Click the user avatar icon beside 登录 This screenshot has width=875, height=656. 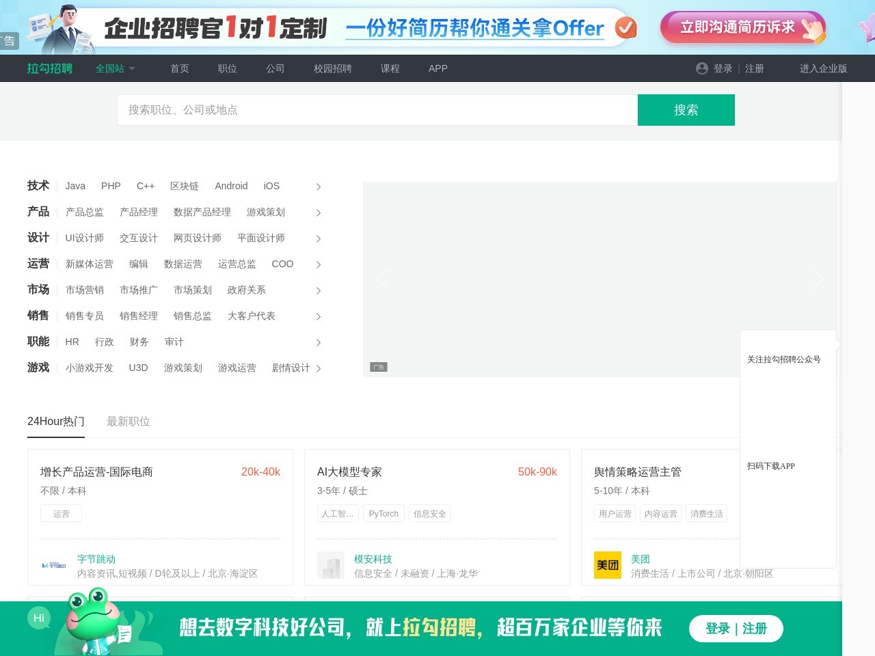click(x=701, y=68)
